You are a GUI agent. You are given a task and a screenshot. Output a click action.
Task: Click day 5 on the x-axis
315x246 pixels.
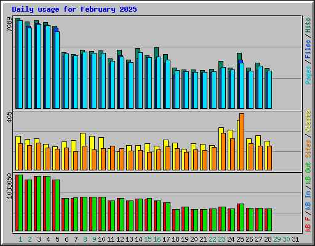point(57,239)
